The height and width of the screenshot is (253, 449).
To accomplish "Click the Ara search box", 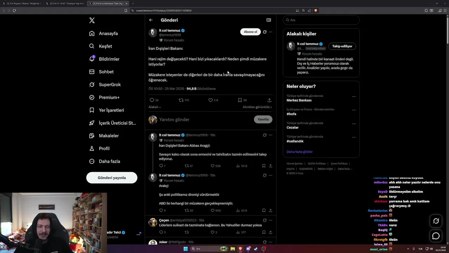I will (x=321, y=20).
